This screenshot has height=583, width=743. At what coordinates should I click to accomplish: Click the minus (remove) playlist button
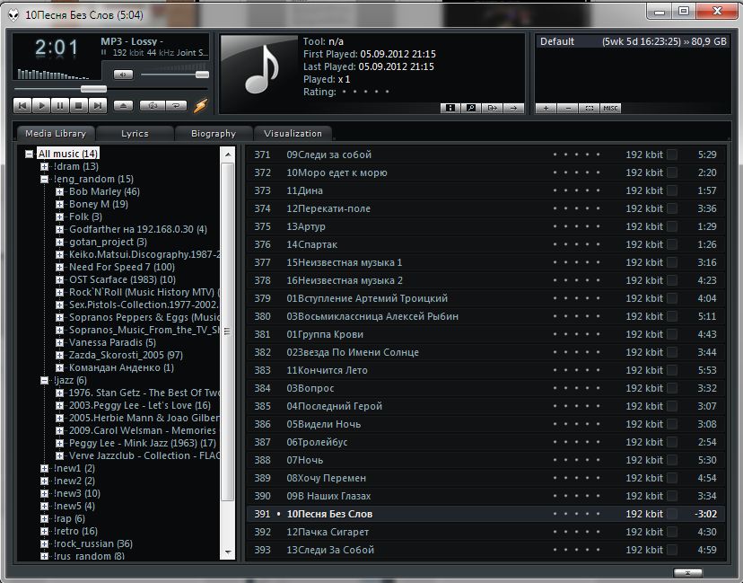568,108
